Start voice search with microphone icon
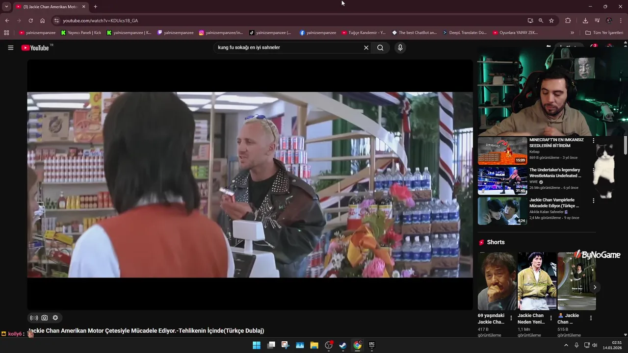 pyautogui.click(x=400, y=48)
